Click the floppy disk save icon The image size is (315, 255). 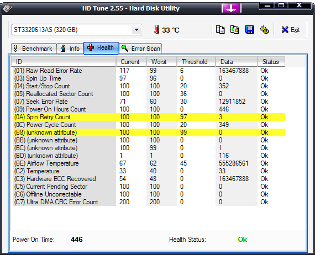pos(249,30)
